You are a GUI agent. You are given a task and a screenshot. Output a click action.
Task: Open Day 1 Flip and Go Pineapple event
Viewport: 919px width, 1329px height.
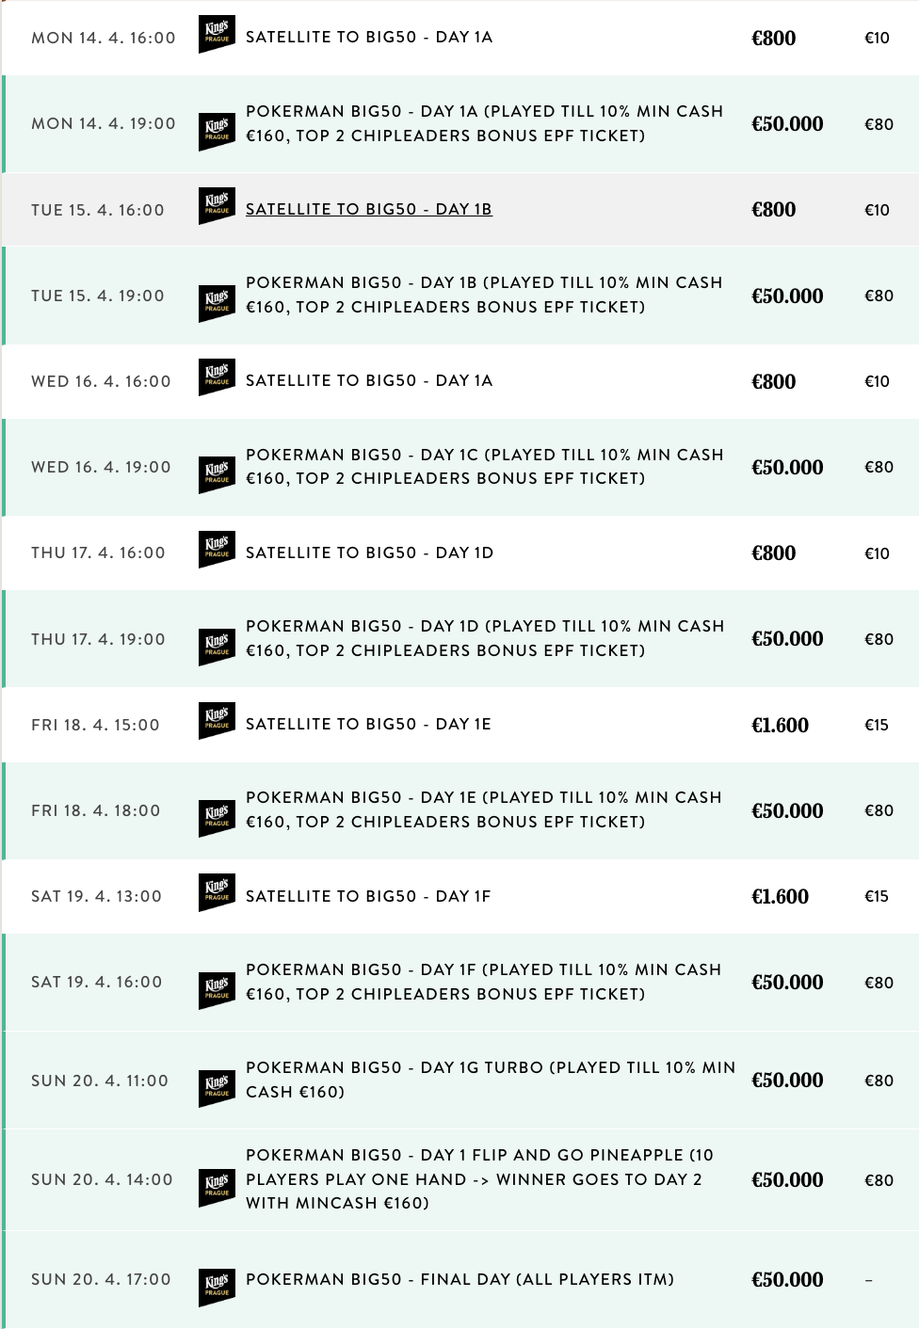click(x=480, y=1179)
